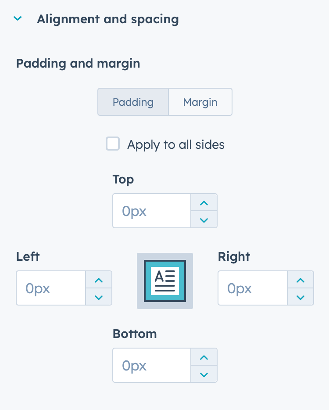This screenshot has height=410, width=329.
Task: Click the Alignment and spacing header text
Action: pos(108,19)
